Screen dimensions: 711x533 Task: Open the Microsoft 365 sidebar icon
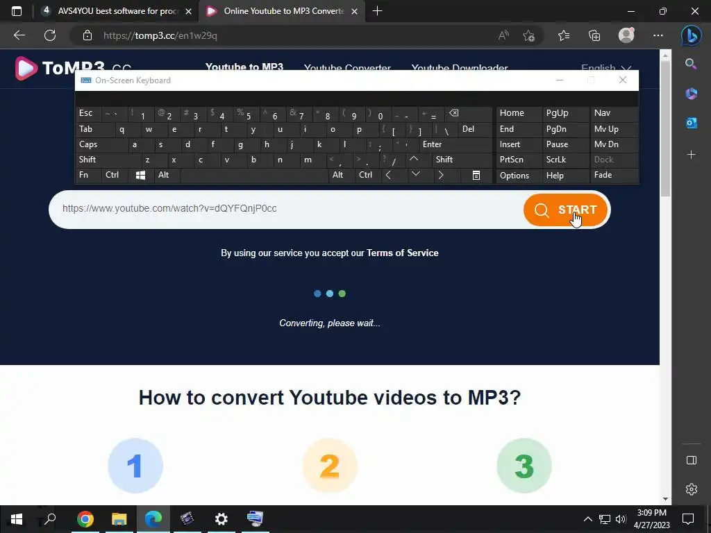pos(691,94)
